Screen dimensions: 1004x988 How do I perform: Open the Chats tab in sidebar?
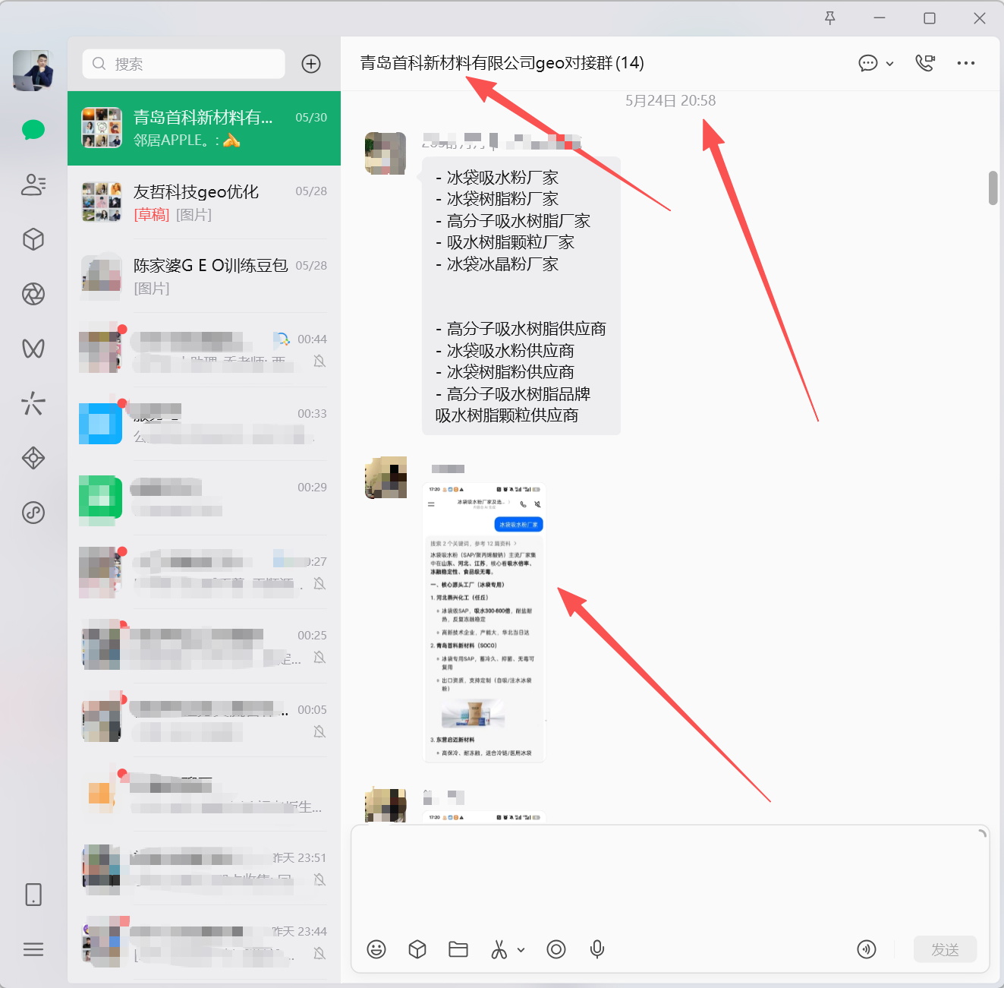33,130
